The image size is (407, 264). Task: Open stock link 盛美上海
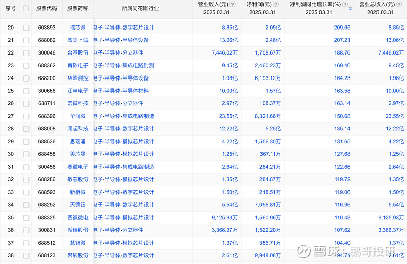(x=78, y=40)
